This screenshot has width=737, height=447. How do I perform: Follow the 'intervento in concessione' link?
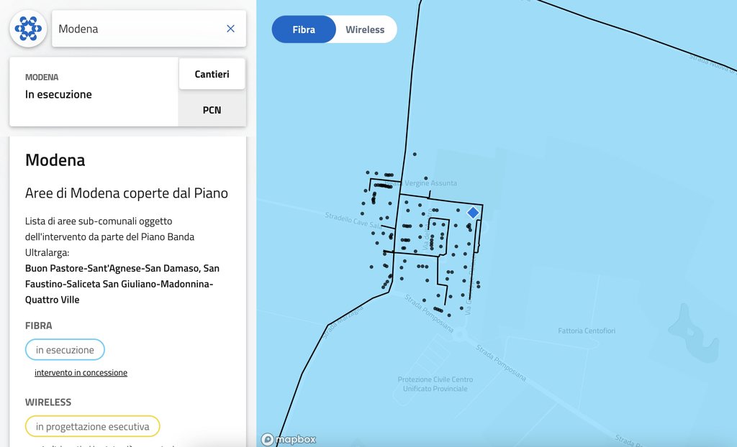pyautogui.click(x=81, y=373)
